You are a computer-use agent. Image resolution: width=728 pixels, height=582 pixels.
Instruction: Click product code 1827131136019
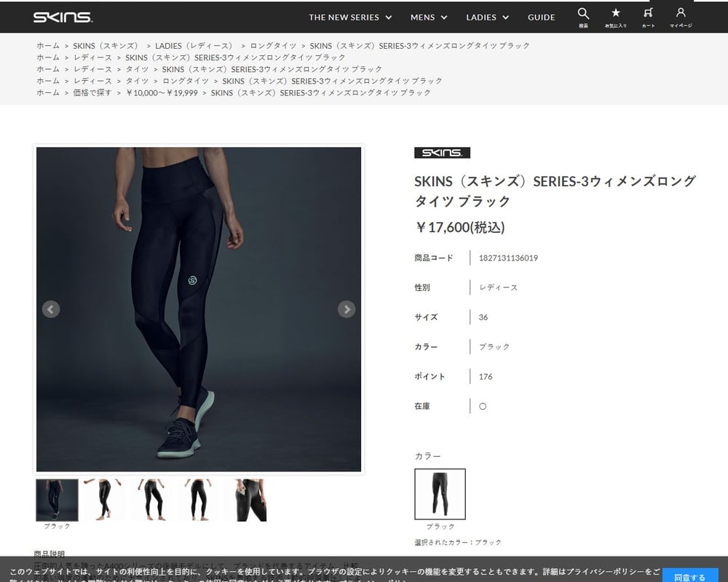pyautogui.click(x=508, y=258)
